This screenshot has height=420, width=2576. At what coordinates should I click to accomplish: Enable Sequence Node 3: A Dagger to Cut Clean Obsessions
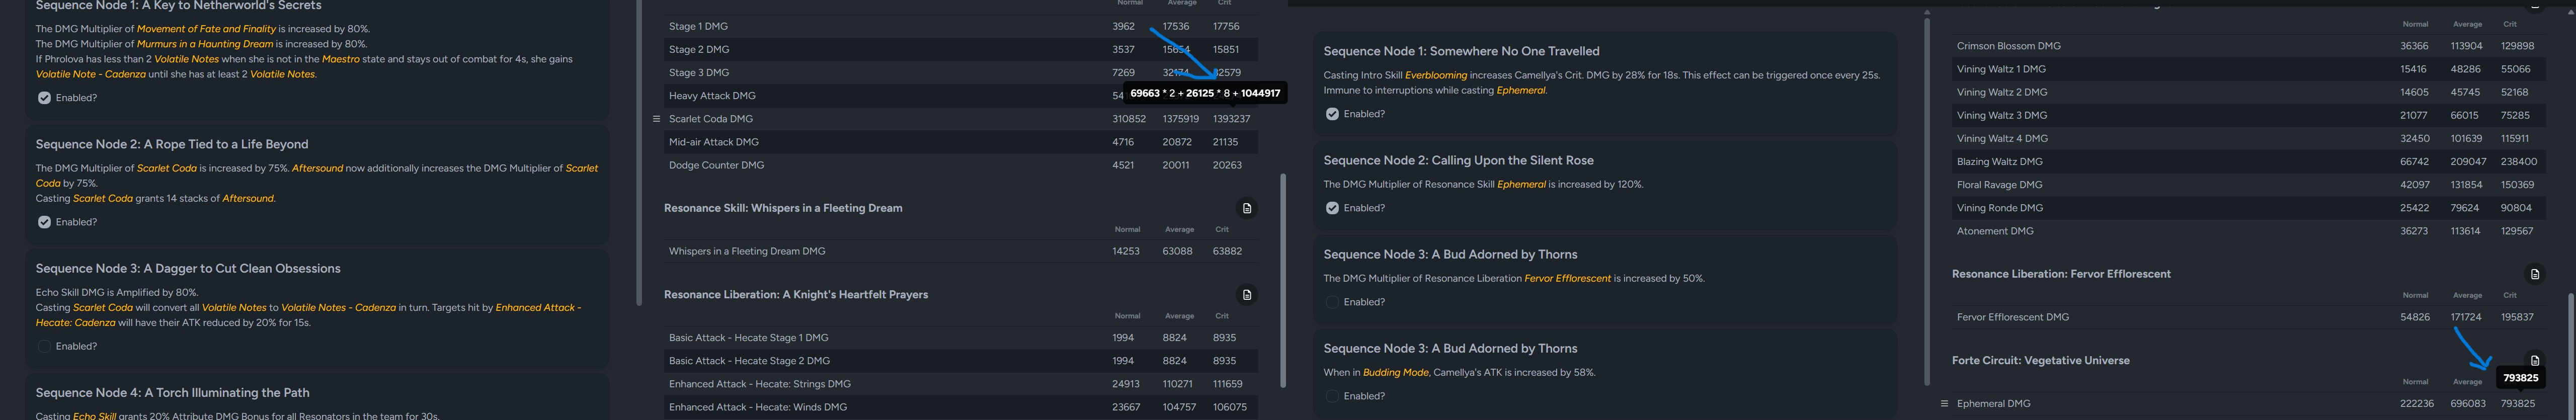click(x=44, y=346)
